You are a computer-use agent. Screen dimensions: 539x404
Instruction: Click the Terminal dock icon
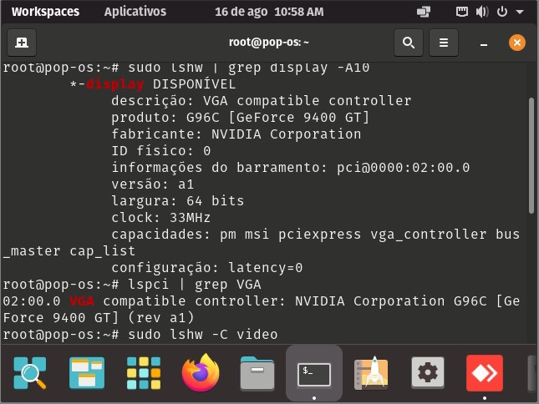(314, 374)
